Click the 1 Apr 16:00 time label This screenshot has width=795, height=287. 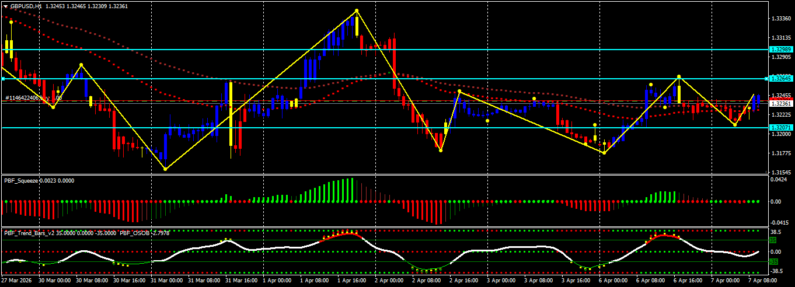[353, 281]
